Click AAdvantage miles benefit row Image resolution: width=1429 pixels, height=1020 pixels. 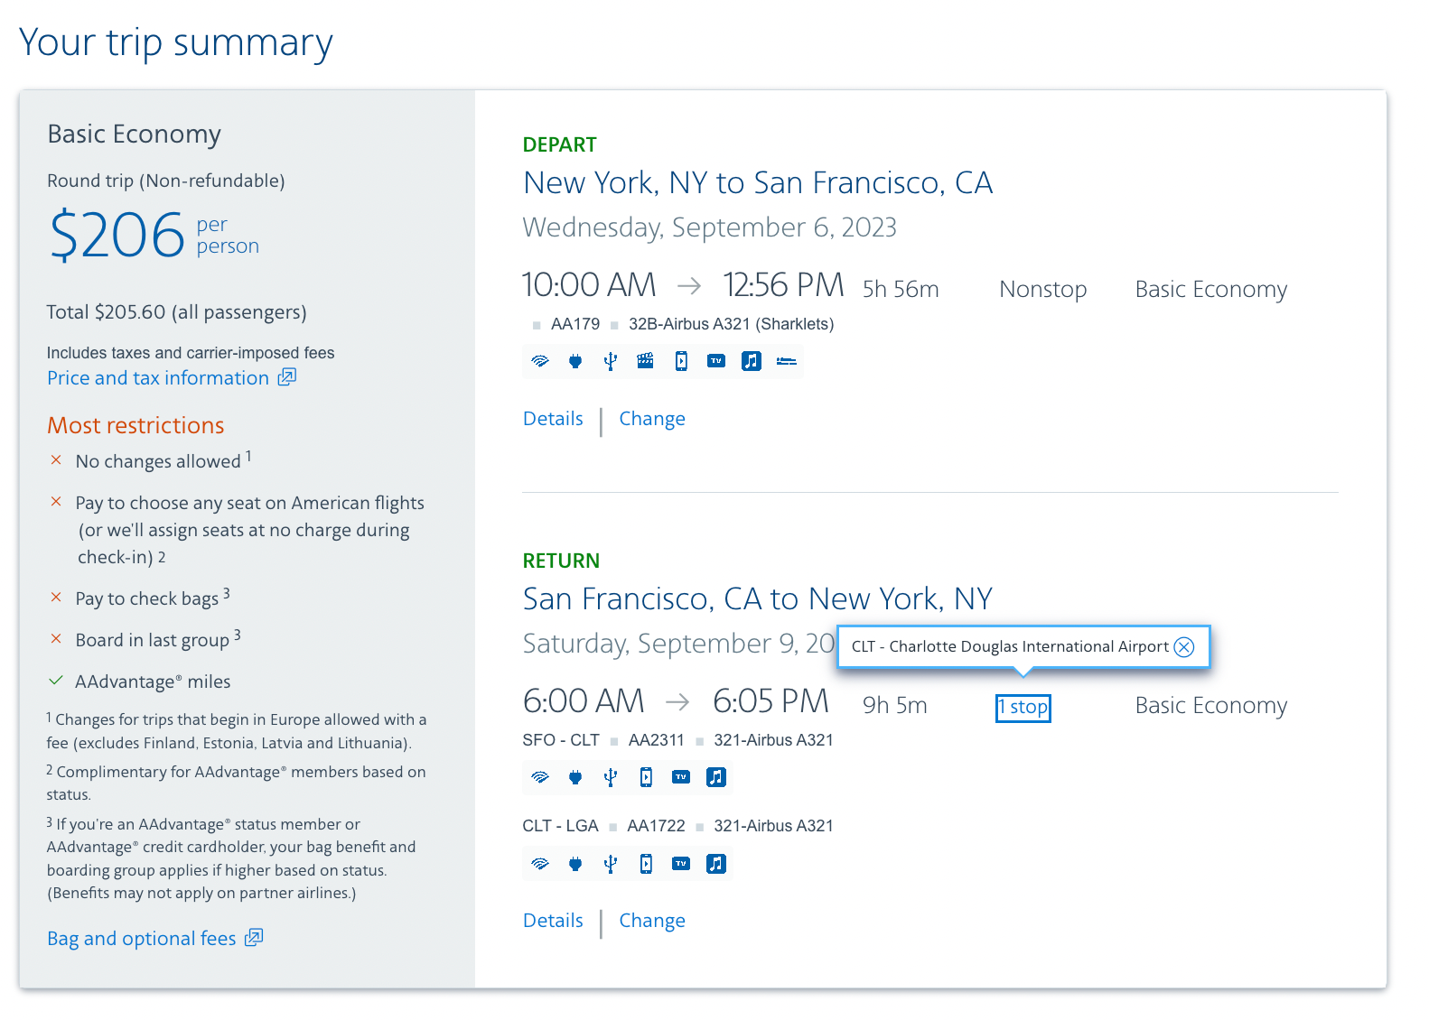pyautogui.click(x=153, y=682)
